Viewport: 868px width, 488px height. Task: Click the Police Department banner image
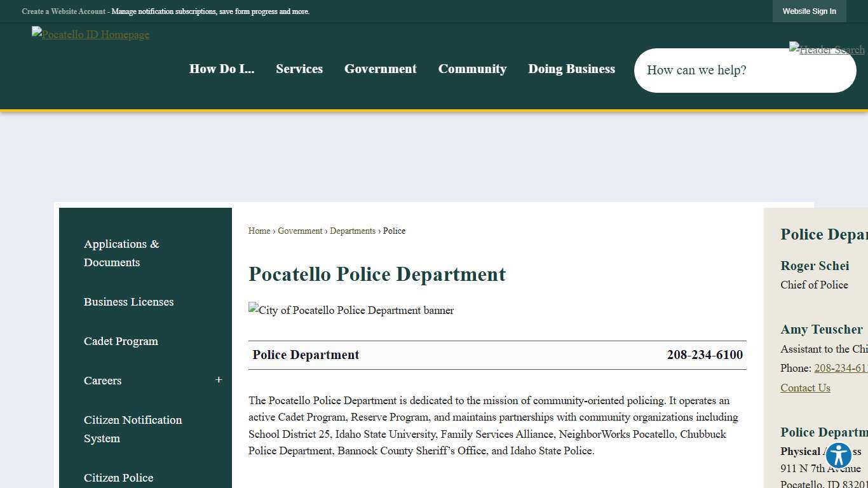point(351,310)
